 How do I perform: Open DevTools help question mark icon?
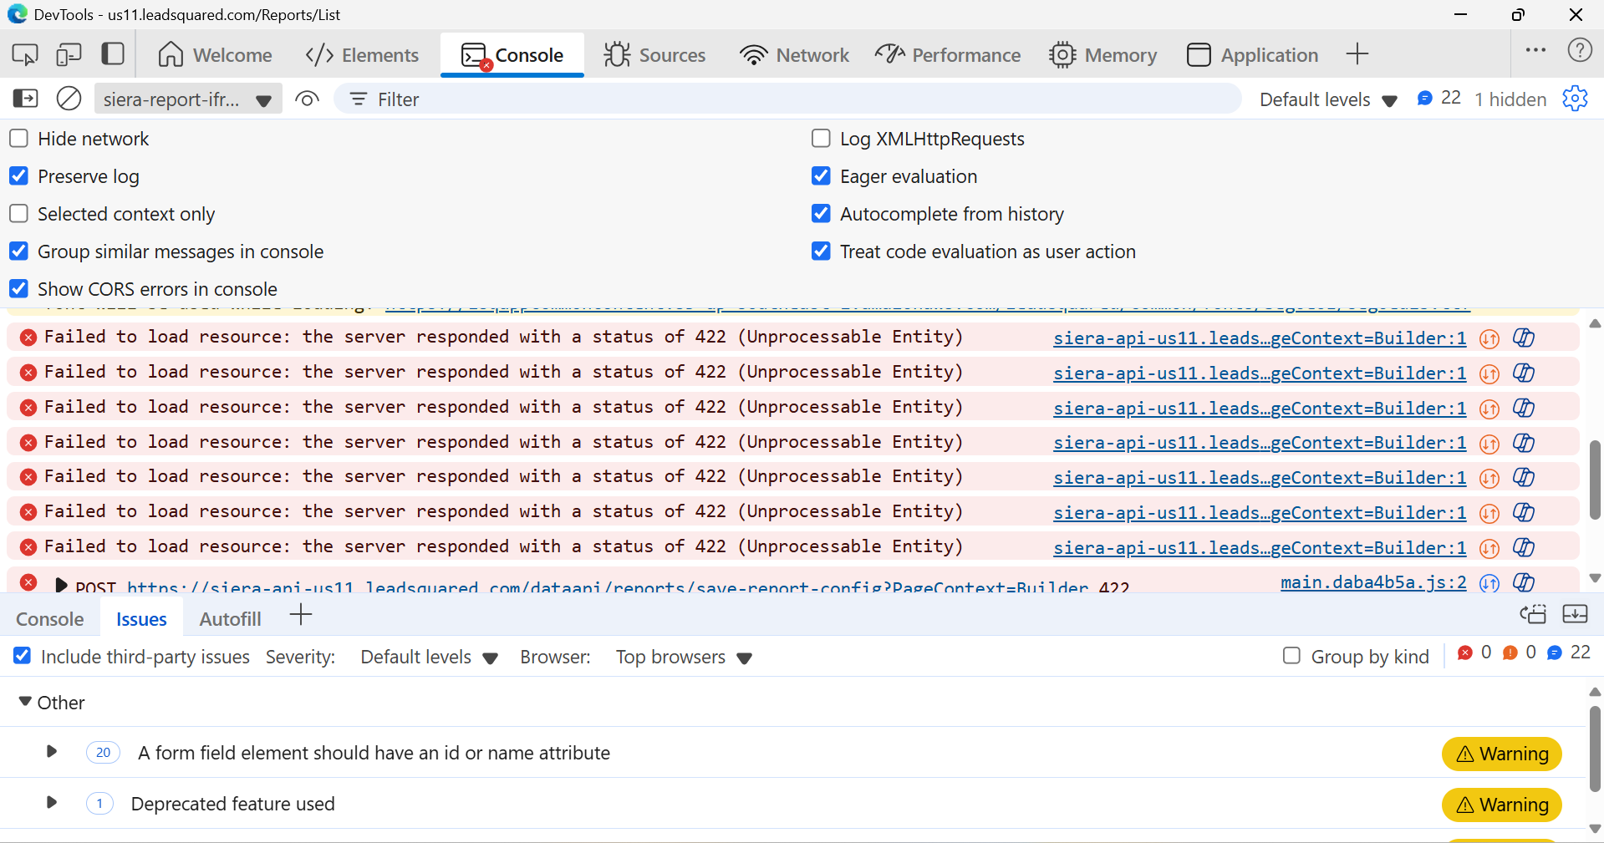click(1579, 51)
